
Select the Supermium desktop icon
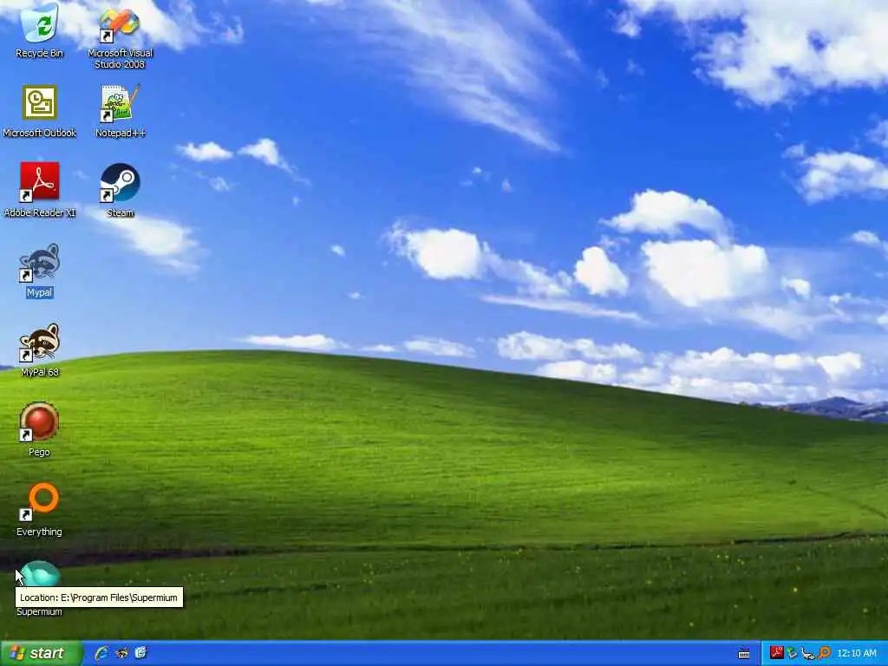39,573
